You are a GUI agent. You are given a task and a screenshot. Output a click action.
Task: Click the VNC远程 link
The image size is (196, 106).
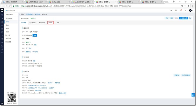click(x=35, y=52)
